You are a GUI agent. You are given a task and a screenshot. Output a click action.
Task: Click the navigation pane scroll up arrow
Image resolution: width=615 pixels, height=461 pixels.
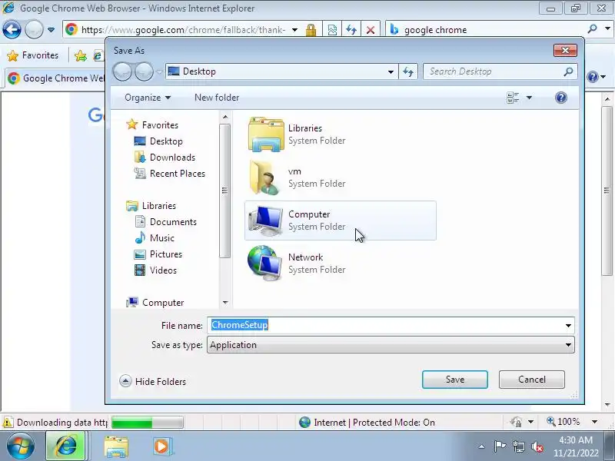click(225, 117)
